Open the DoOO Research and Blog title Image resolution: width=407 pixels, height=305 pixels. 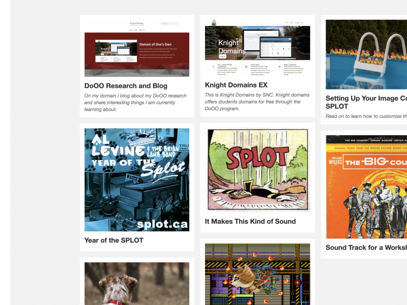[126, 86]
